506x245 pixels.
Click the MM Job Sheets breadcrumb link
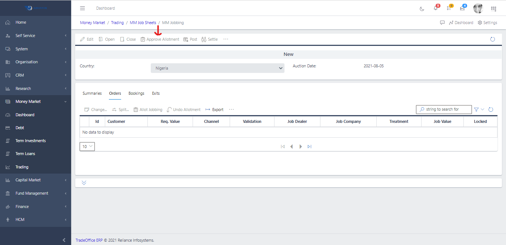click(x=143, y=23)
